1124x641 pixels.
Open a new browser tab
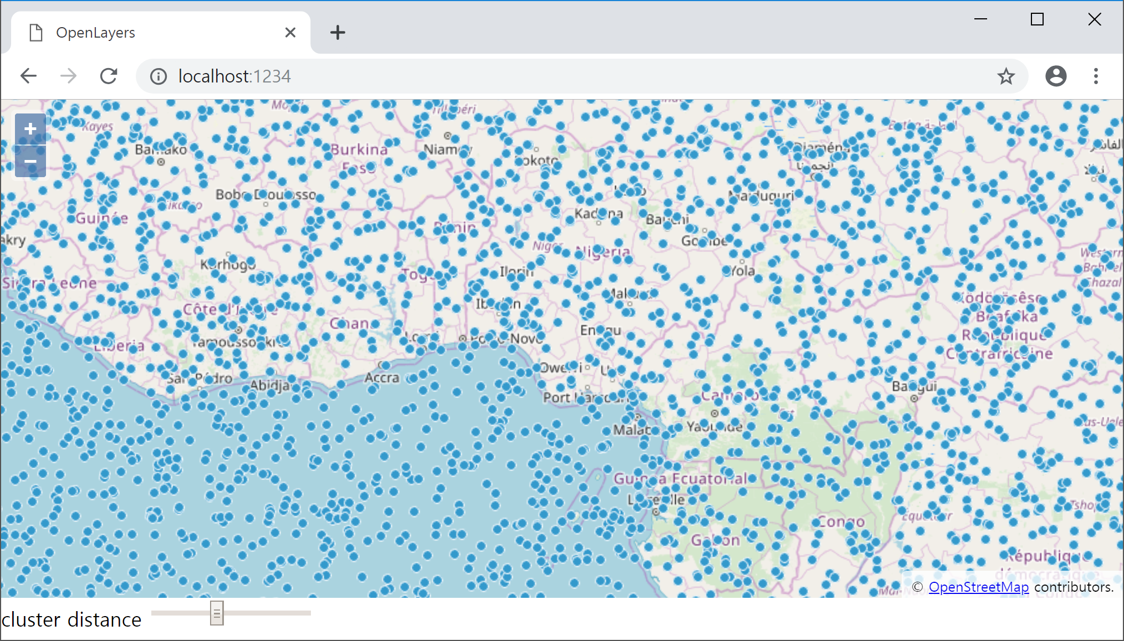coord(338,33)
